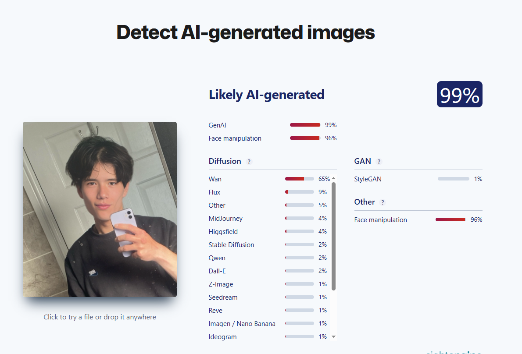Click the Face manipulation row under Other
This screenshot has height=354, width=522.
pyautogui.click(x=418, y=219)
